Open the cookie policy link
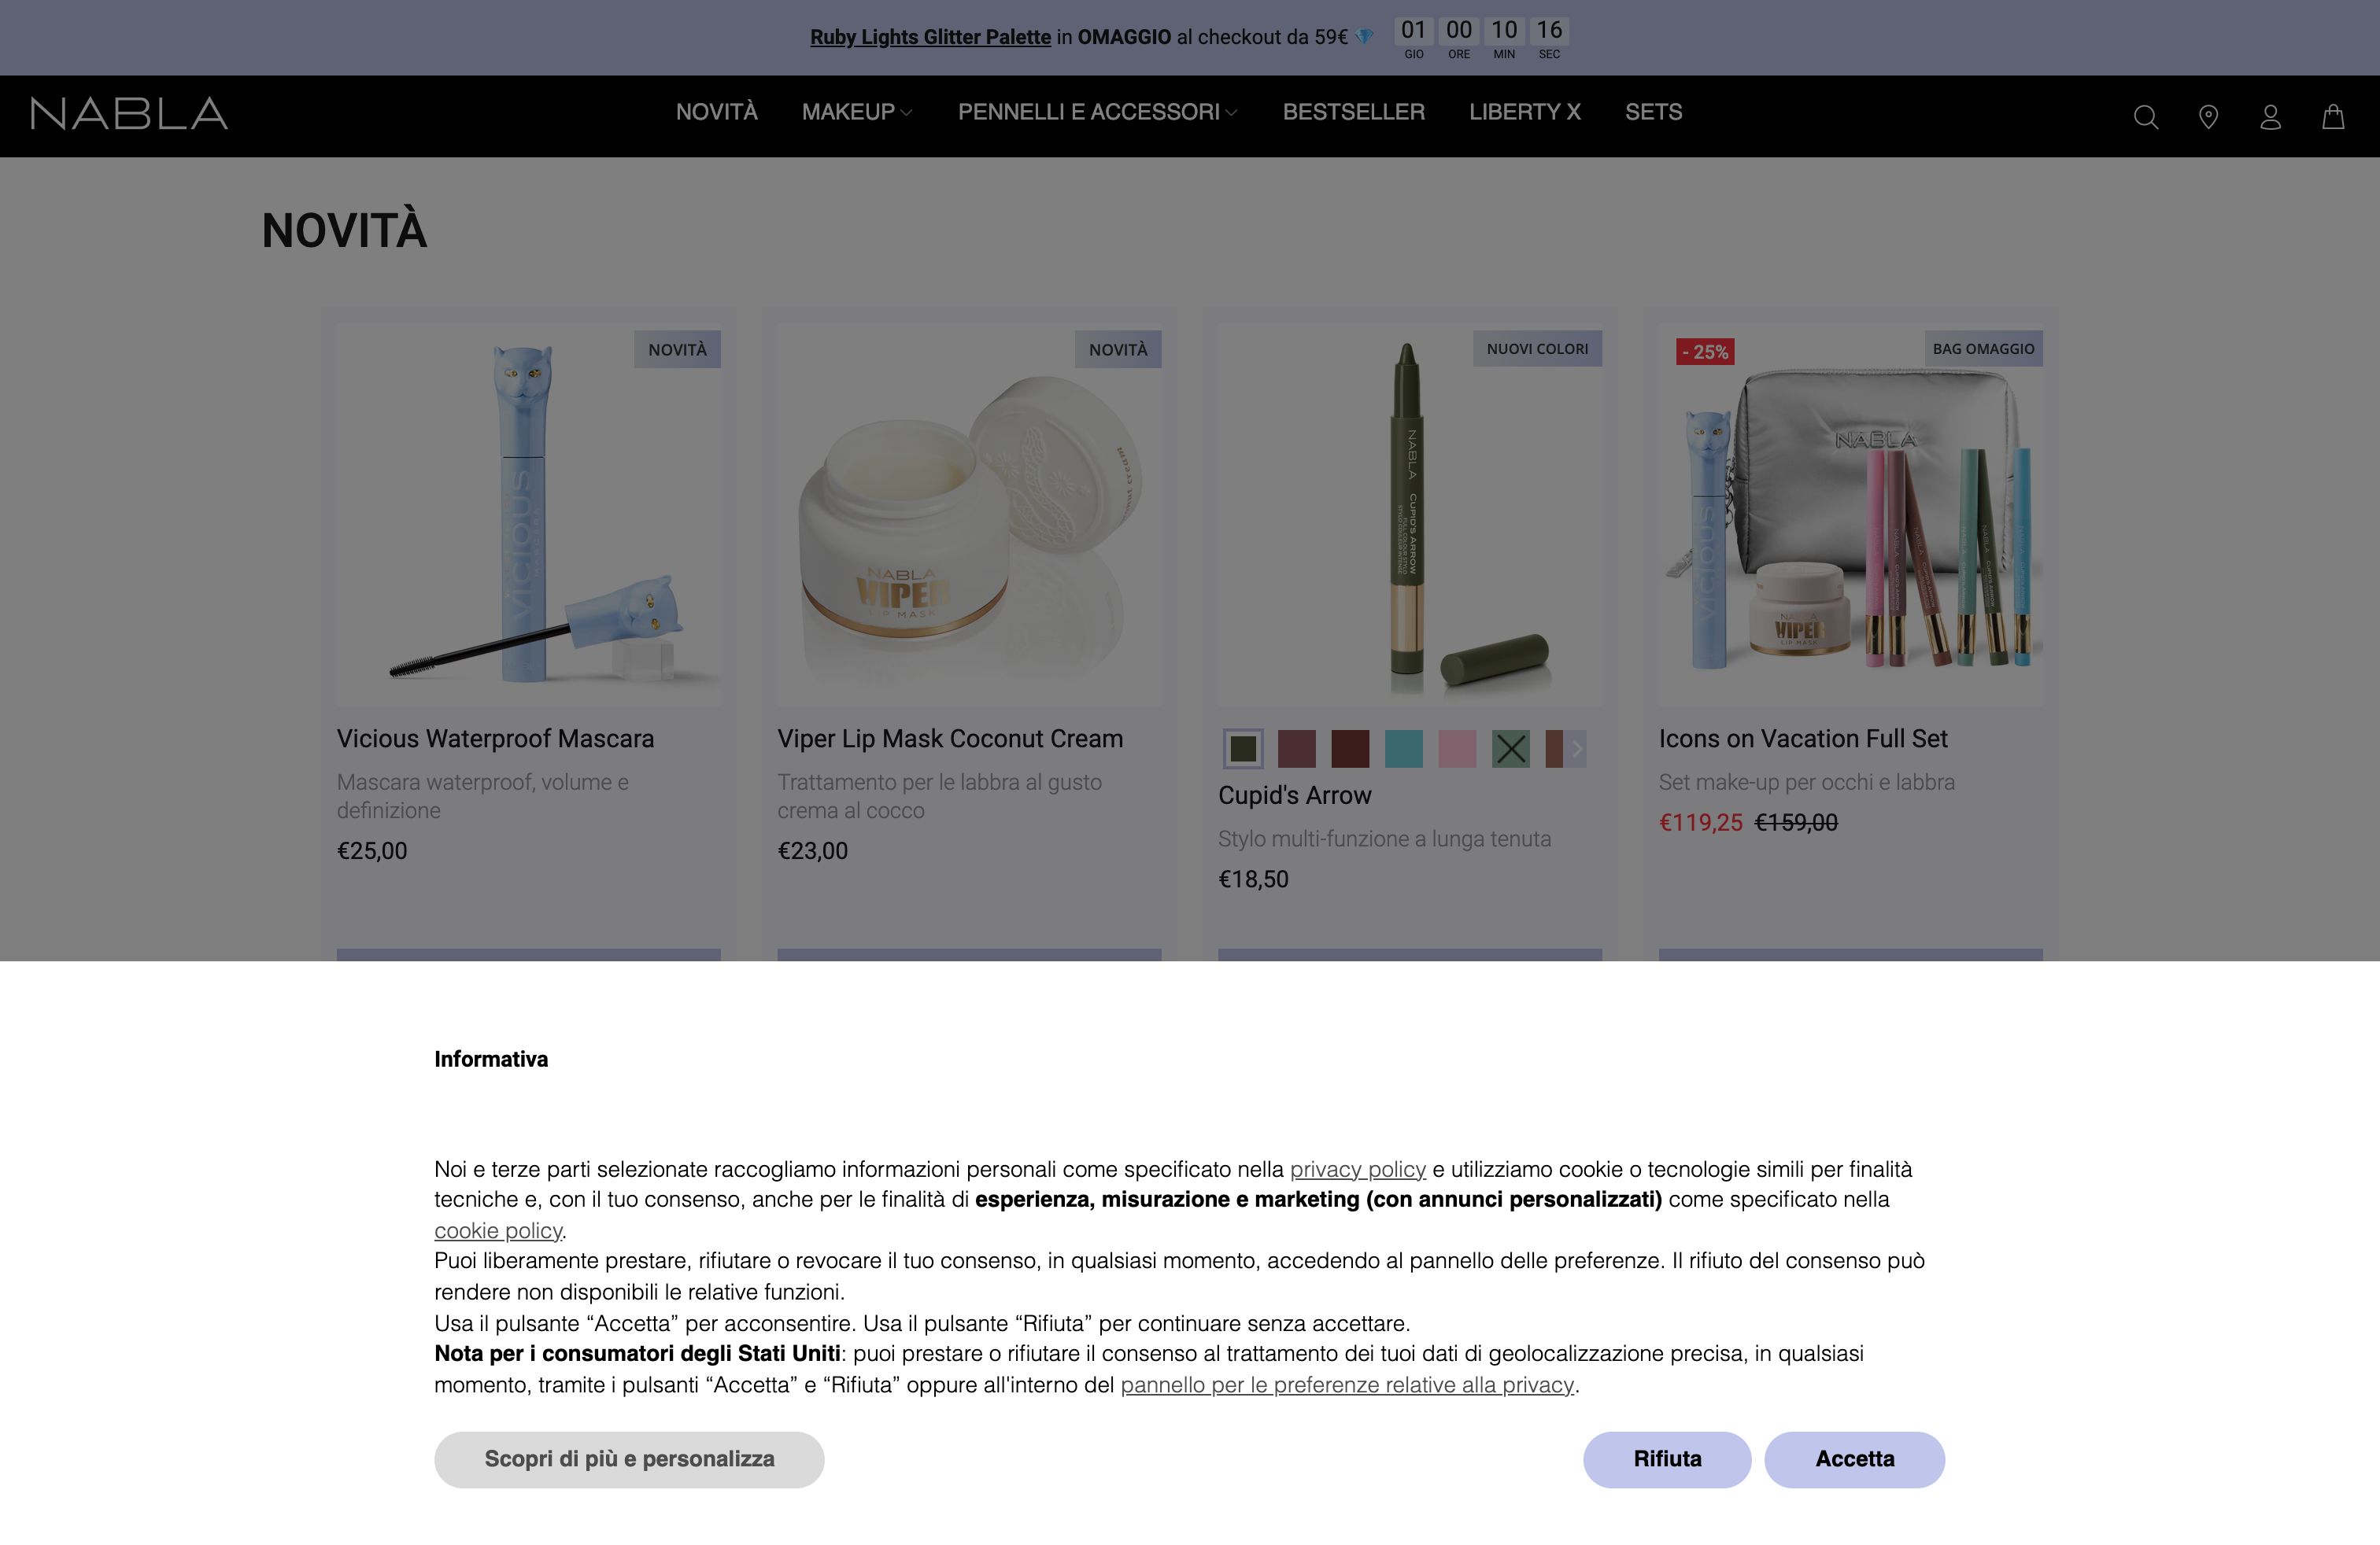The height and width of the screenshot is (1545, 2380). click(x=498, y=1230)
